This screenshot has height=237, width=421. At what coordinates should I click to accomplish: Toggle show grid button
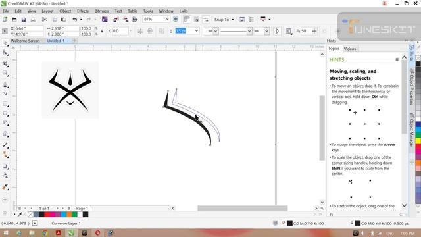[197, 19]
